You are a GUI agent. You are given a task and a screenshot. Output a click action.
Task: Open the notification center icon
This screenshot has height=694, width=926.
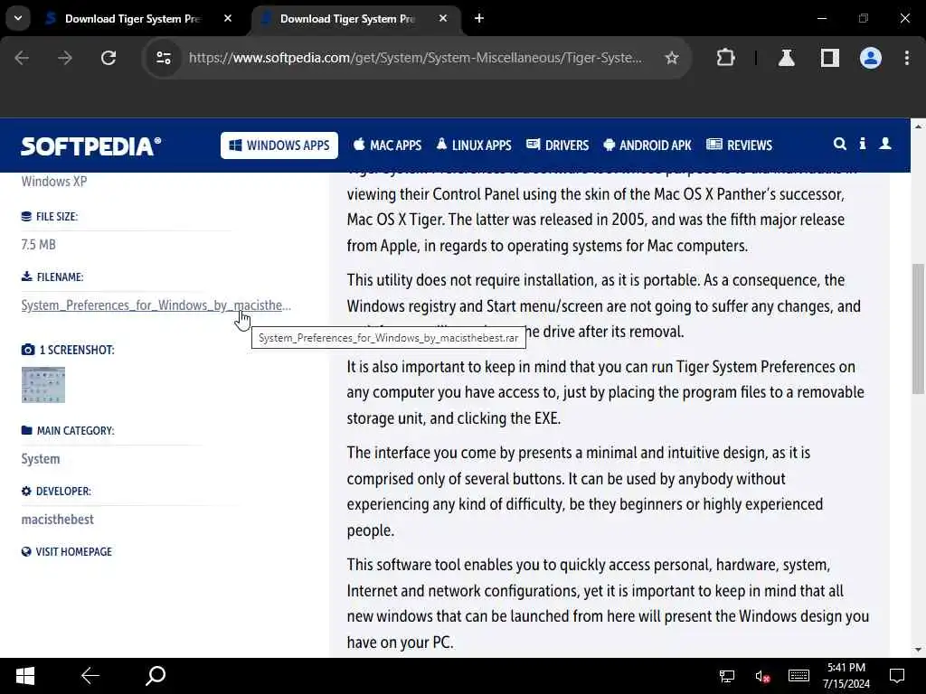coord(897,676)
